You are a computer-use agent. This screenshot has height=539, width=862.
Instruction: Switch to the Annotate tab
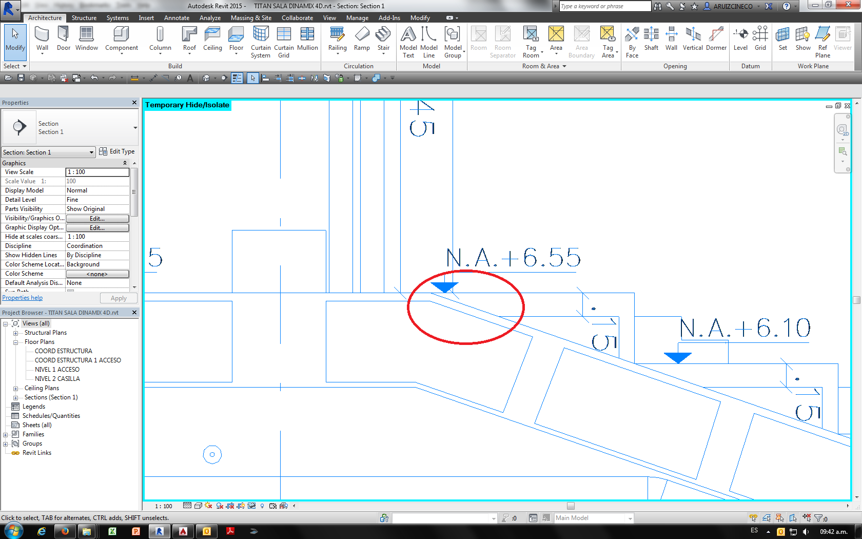[177, 17]
